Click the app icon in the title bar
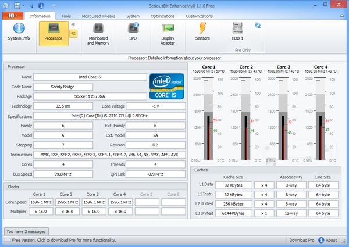The width and height of the screenshot is (349, 247). pos(6,6)
